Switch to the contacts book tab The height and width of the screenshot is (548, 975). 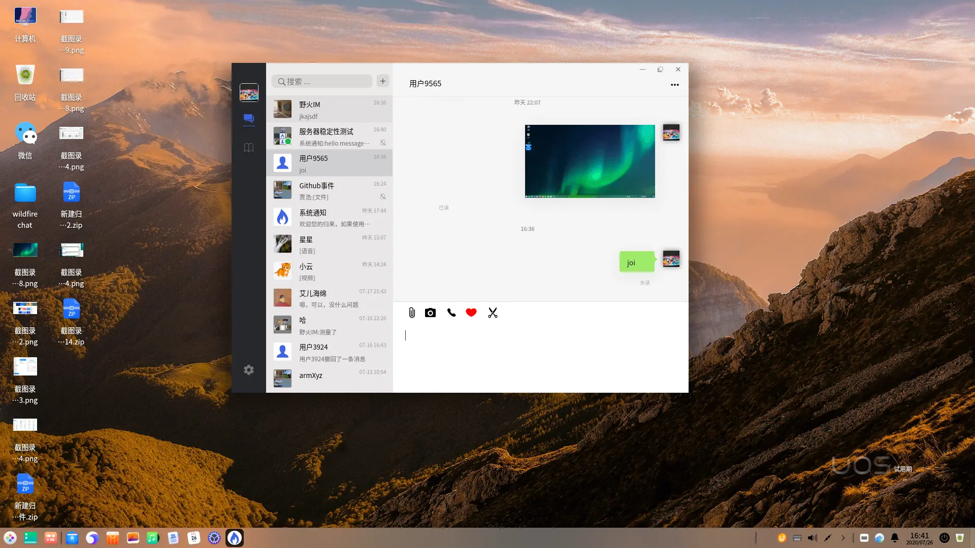[248, 147]
